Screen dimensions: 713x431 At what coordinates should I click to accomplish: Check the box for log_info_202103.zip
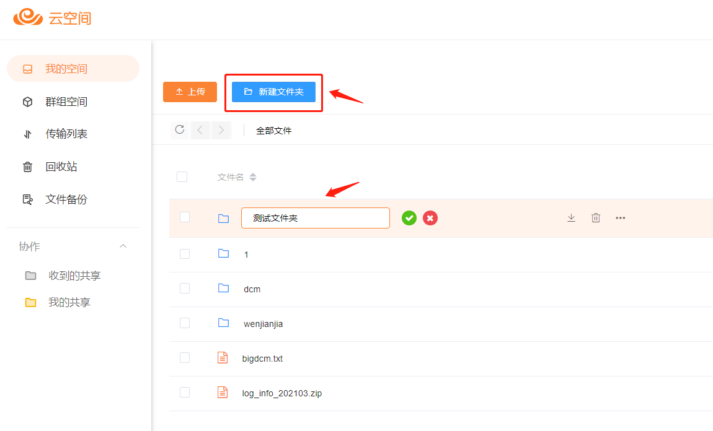coord(185,393)
